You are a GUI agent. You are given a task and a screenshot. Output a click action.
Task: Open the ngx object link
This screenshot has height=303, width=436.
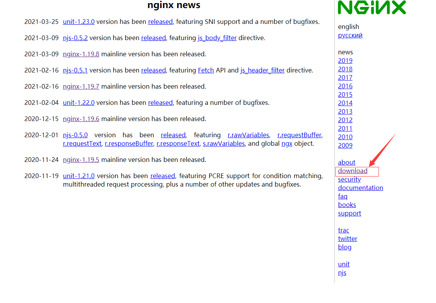pos(287,143)
